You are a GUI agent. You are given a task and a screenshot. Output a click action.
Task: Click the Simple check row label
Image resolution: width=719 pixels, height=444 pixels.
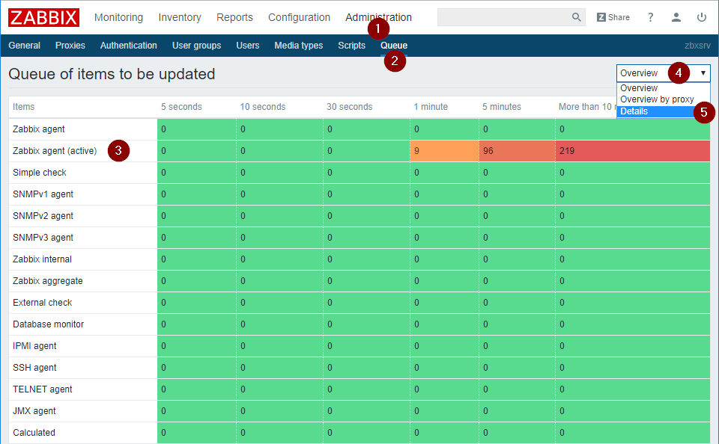(x=40, y=173)
